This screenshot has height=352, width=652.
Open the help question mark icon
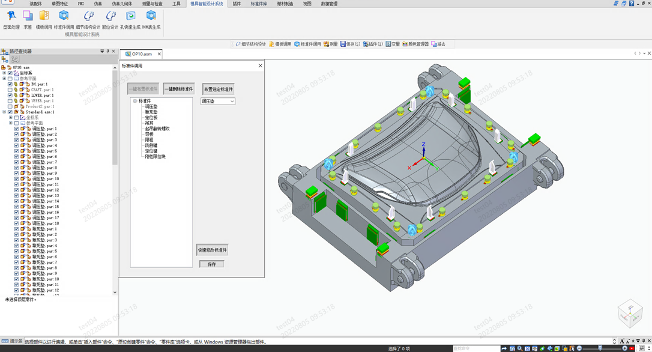tap(631, 4)
